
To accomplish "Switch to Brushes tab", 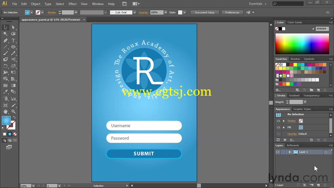I will click(x=295, y=59).
